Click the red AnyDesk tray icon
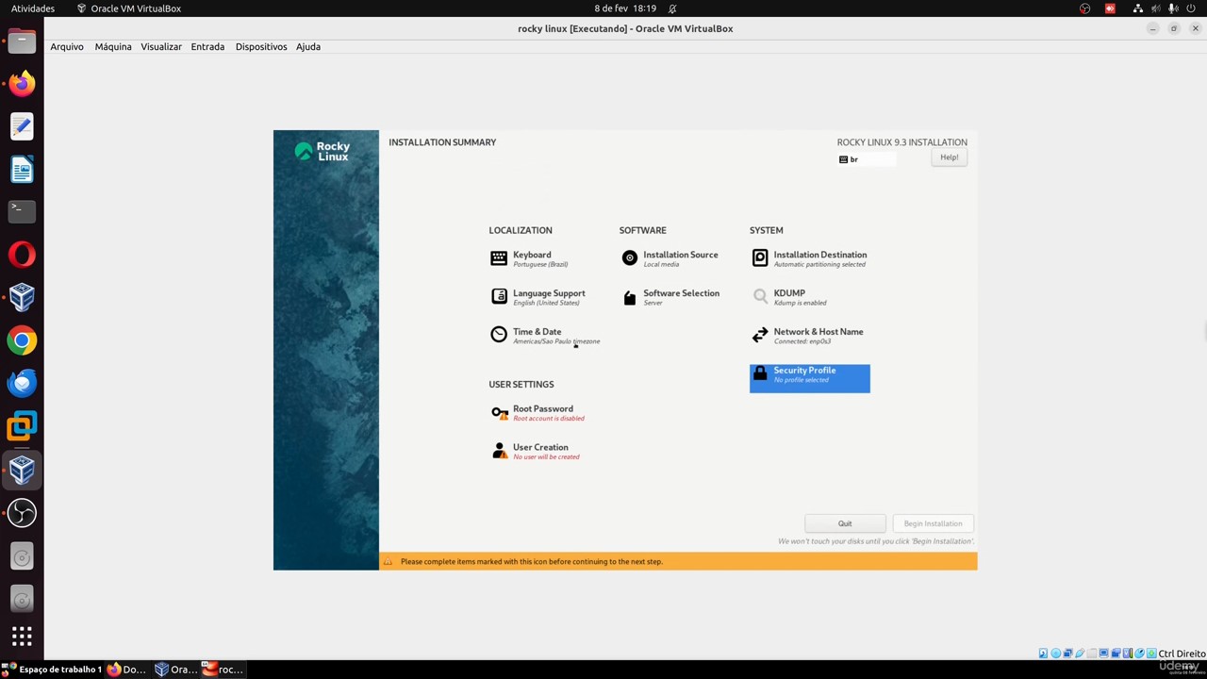The height and width of the screenshot is (679, 1207). [1110, 8]
